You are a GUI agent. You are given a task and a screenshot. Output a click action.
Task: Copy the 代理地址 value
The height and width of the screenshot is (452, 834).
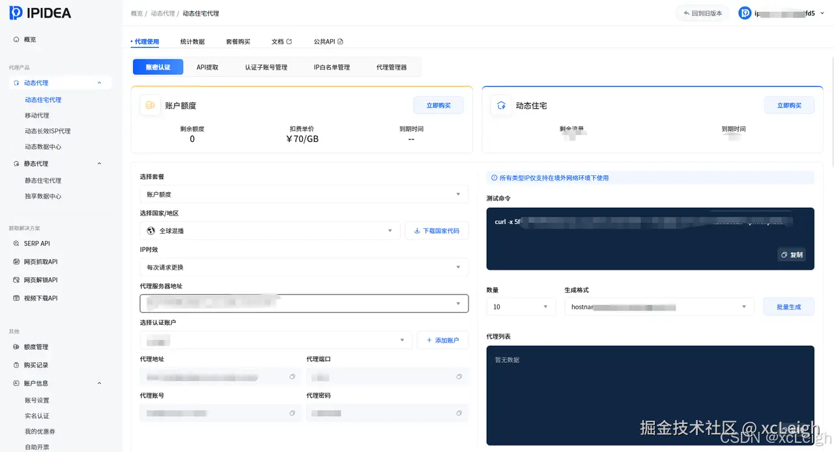click(292, 376)
